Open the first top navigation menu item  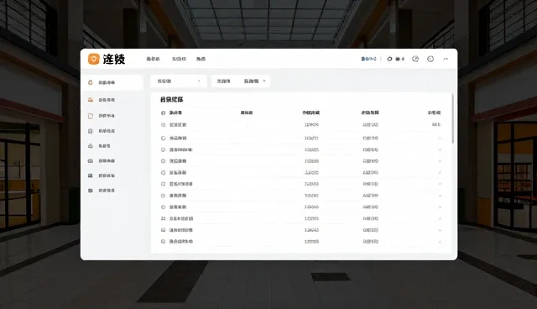(153, 59)
